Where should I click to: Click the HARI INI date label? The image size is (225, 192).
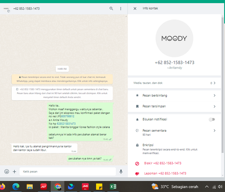pyautogui.click(x=62, y=69)
